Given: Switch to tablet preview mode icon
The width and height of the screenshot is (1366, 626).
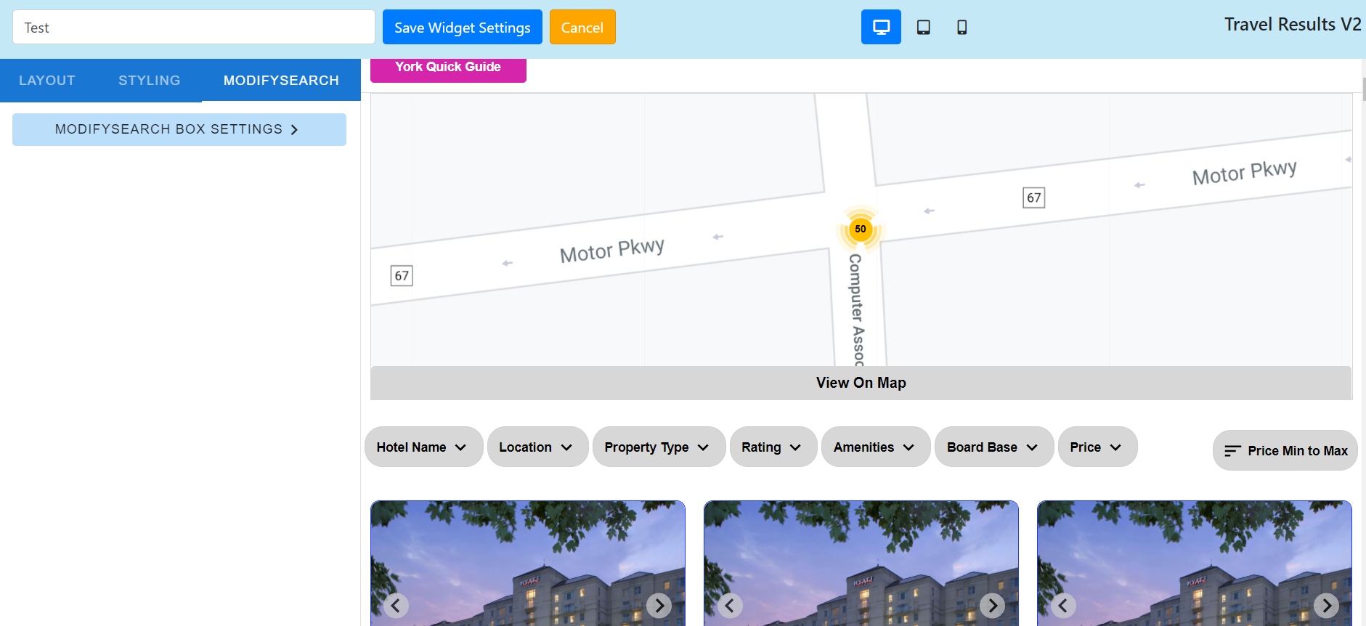Looking at the screenshot, I should (x=923, y=27).
